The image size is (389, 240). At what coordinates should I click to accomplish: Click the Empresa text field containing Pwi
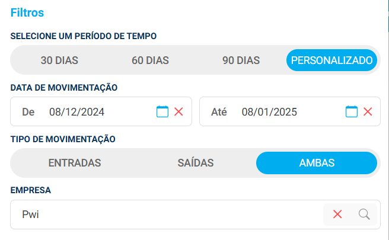click(166, 215)
